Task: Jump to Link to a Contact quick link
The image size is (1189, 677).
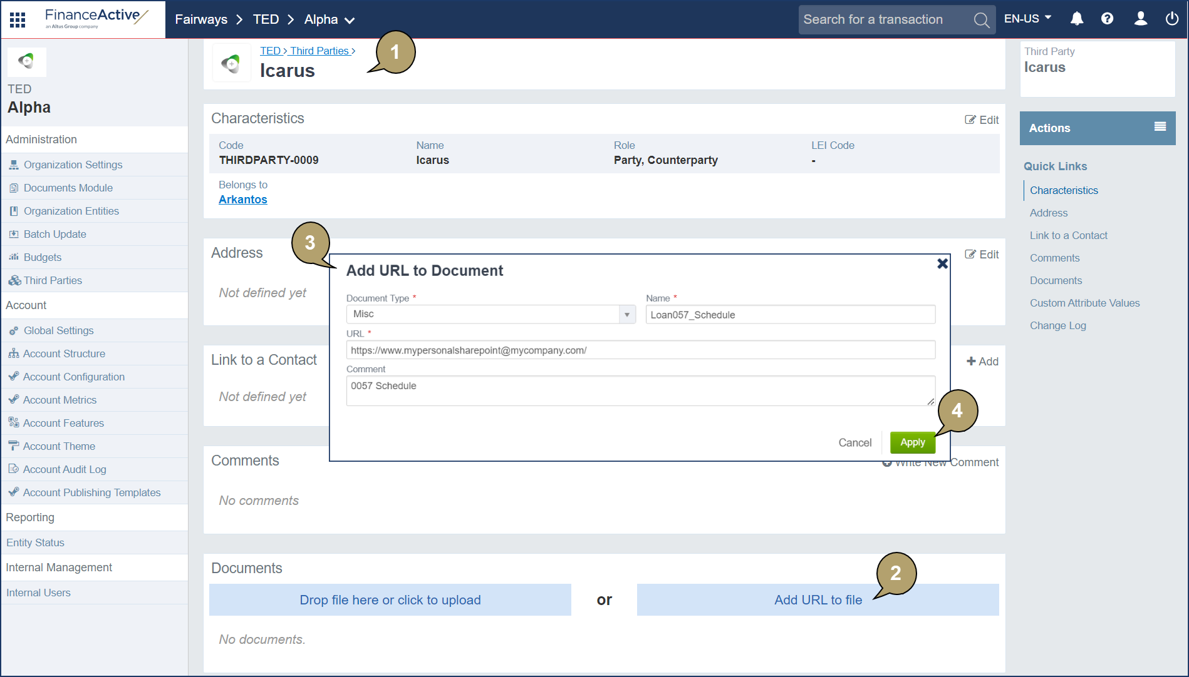Action: (x=1069, y=235)
